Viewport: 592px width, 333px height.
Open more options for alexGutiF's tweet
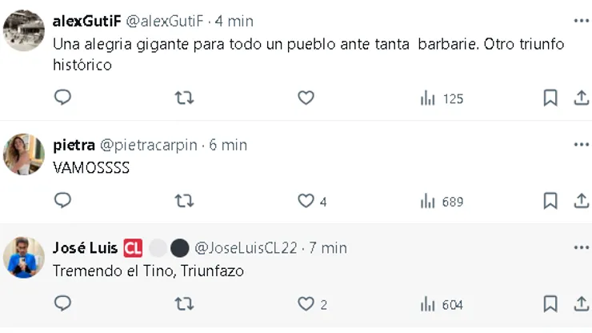click(582, 20)
